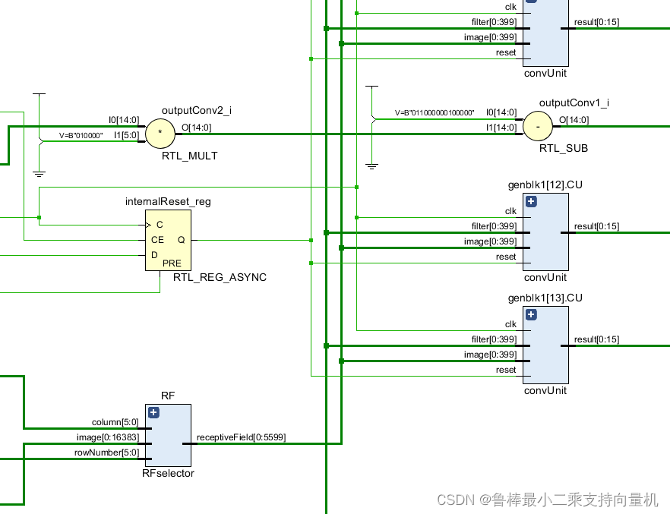Click the RTL_SUB subtractor symbol
Viewport: 670px width, 514px height.
point(537,126)
